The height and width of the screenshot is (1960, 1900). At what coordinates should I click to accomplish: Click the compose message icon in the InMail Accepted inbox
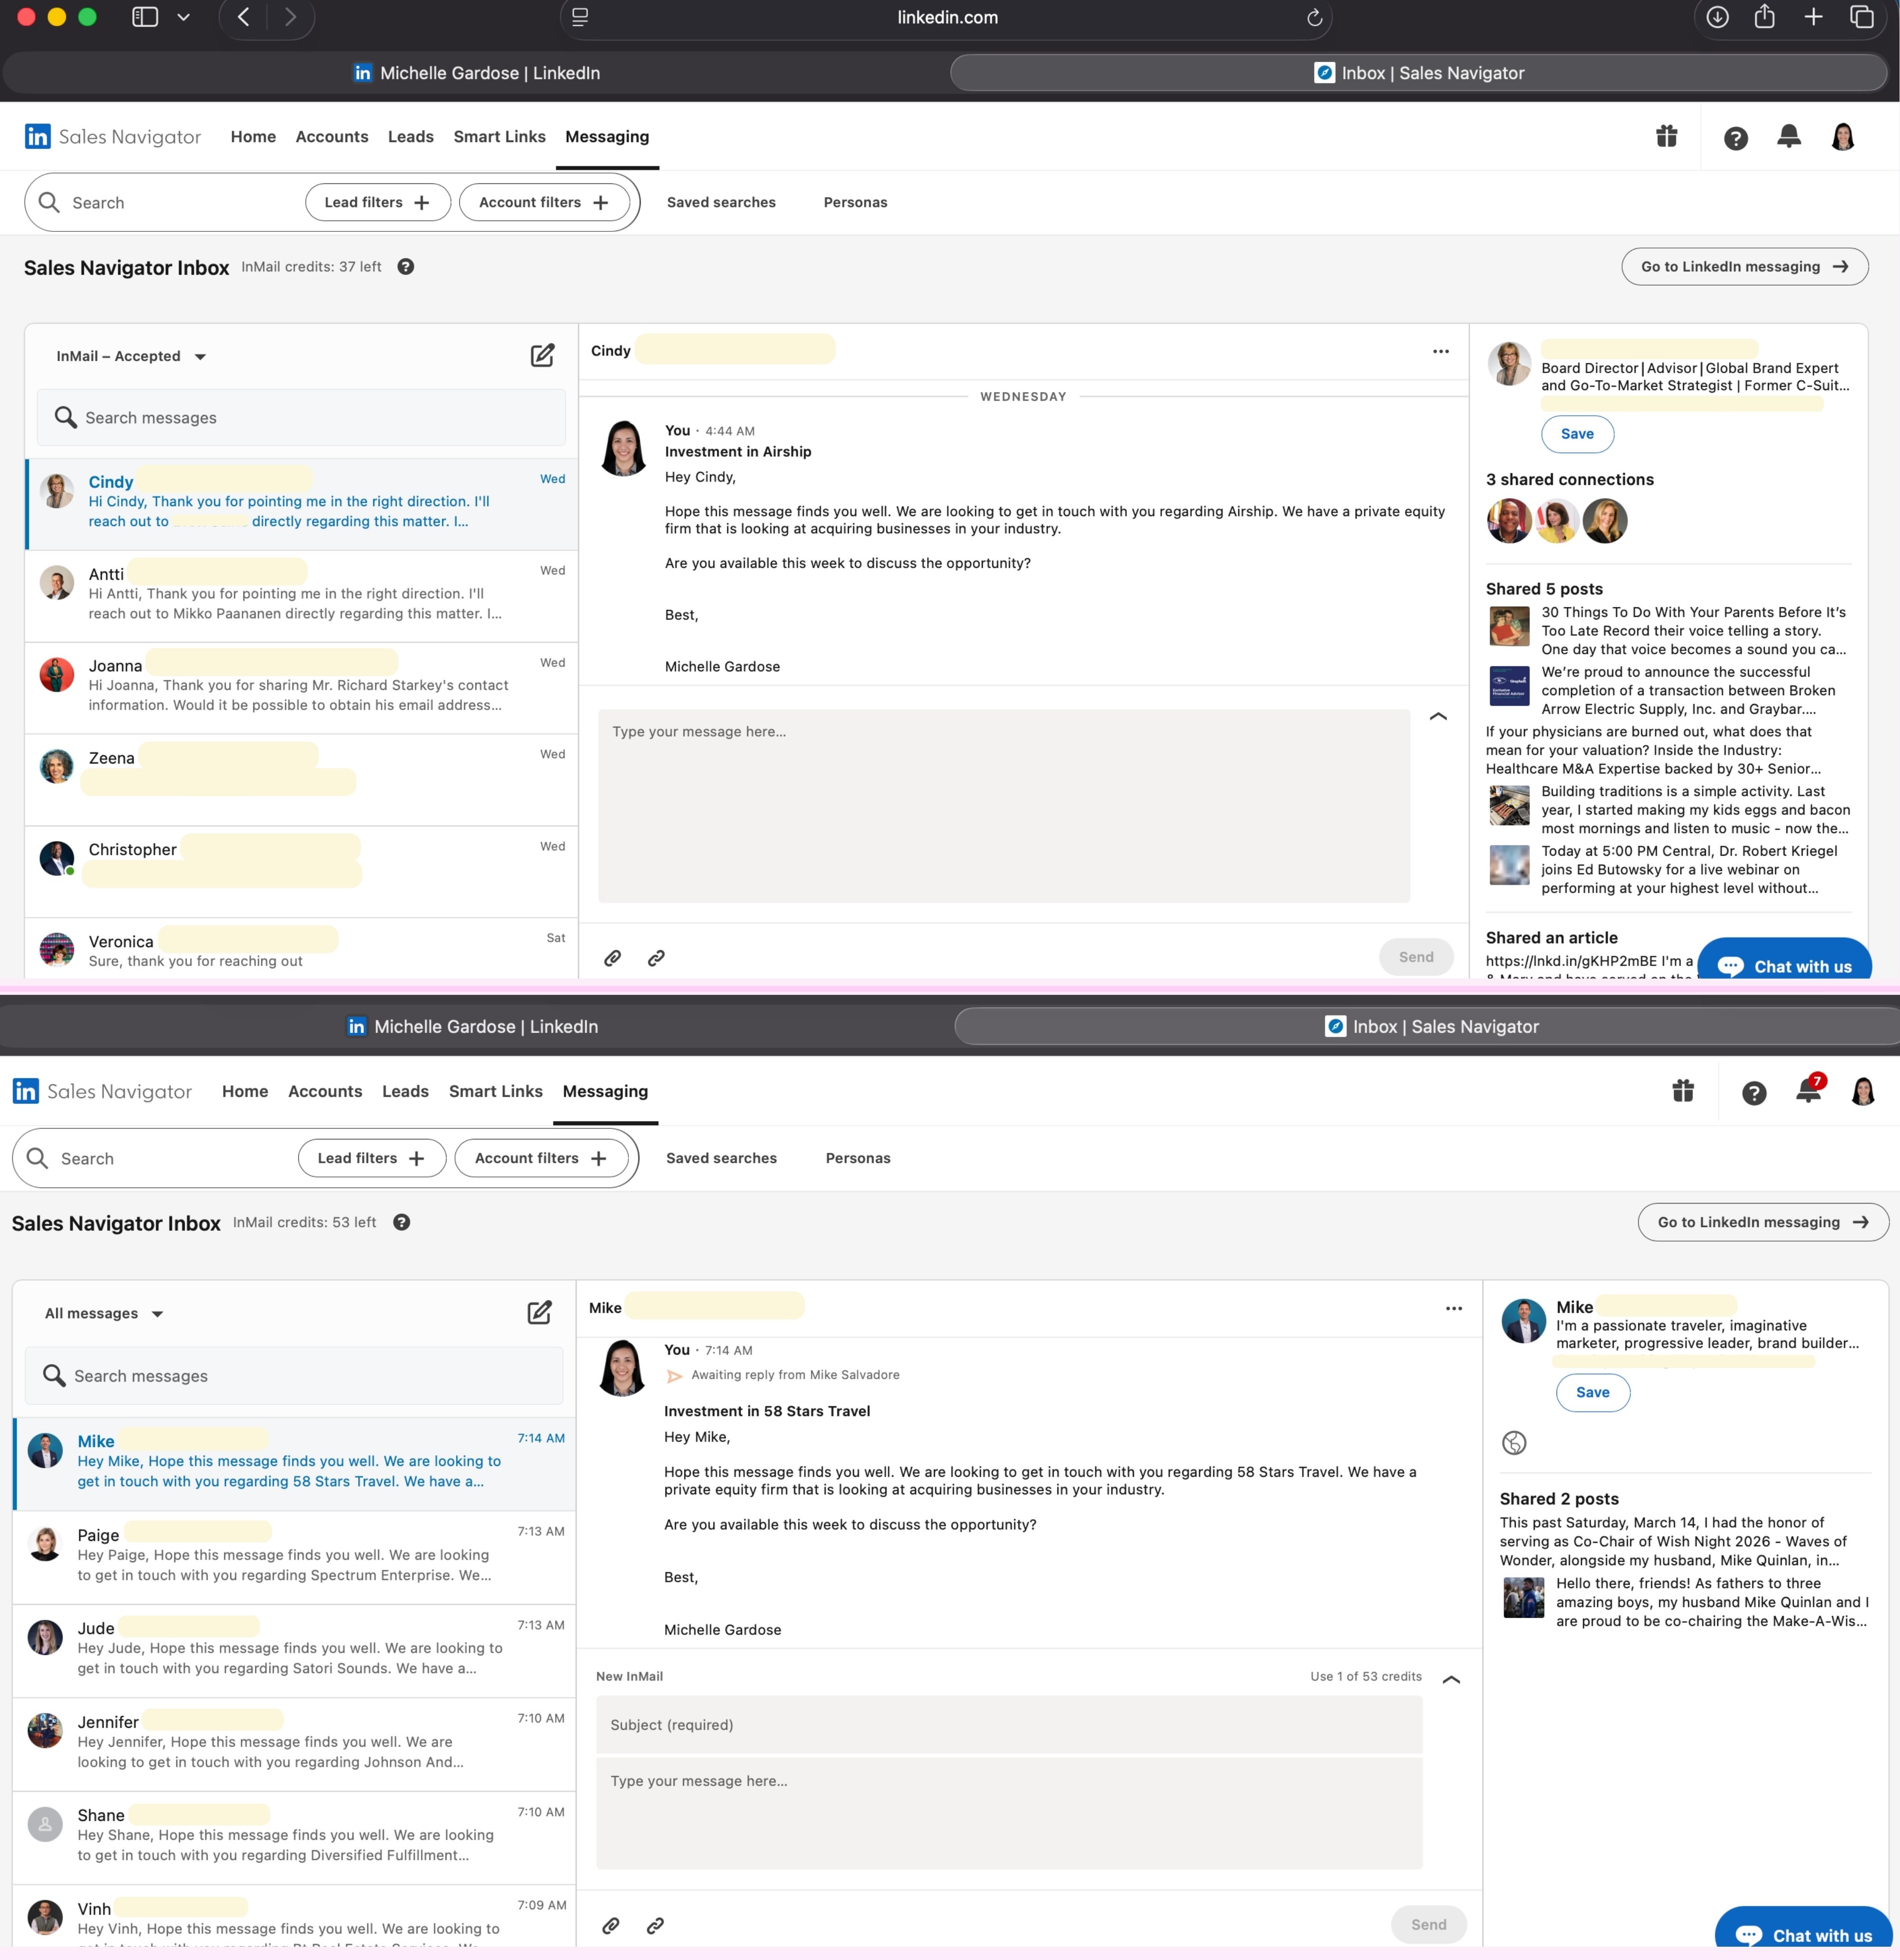click(541, 356)
